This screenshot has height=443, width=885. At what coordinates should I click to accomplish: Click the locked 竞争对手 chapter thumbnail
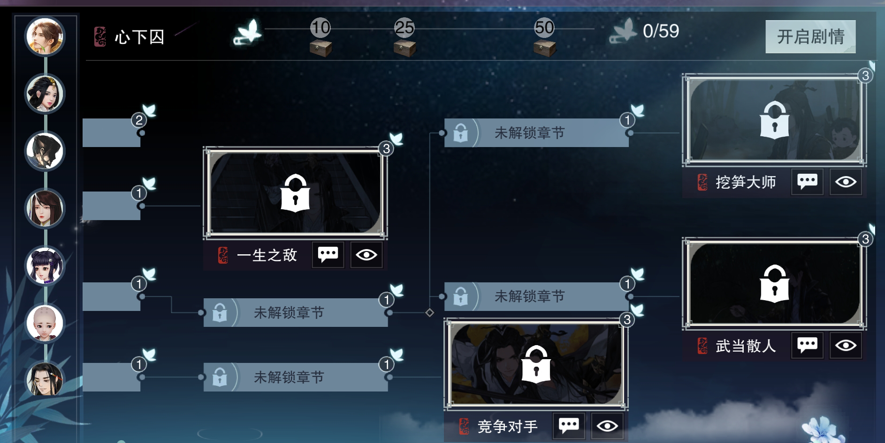(x=536, y=364)
